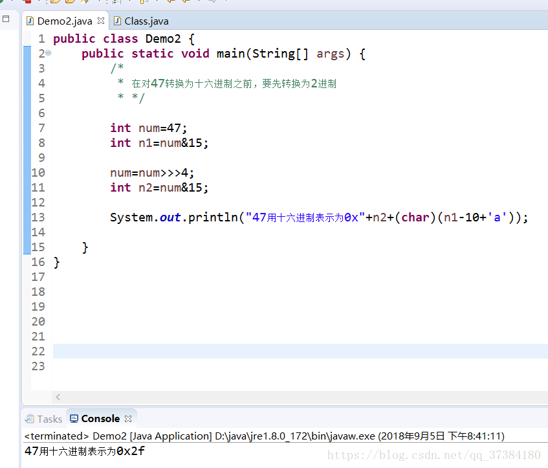Switch to the Demo2.java editor tab

point(65,21)
